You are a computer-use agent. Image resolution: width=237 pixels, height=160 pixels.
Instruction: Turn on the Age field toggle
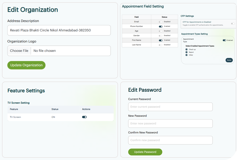point(160,31)
